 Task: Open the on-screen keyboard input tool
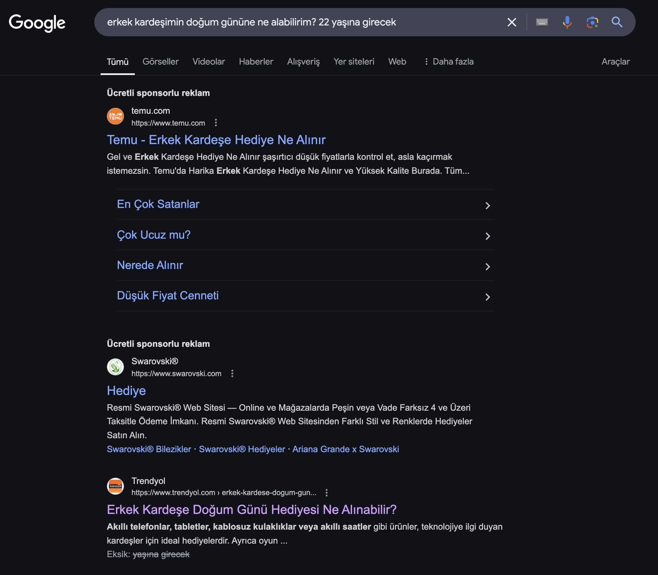coord(542,22)
